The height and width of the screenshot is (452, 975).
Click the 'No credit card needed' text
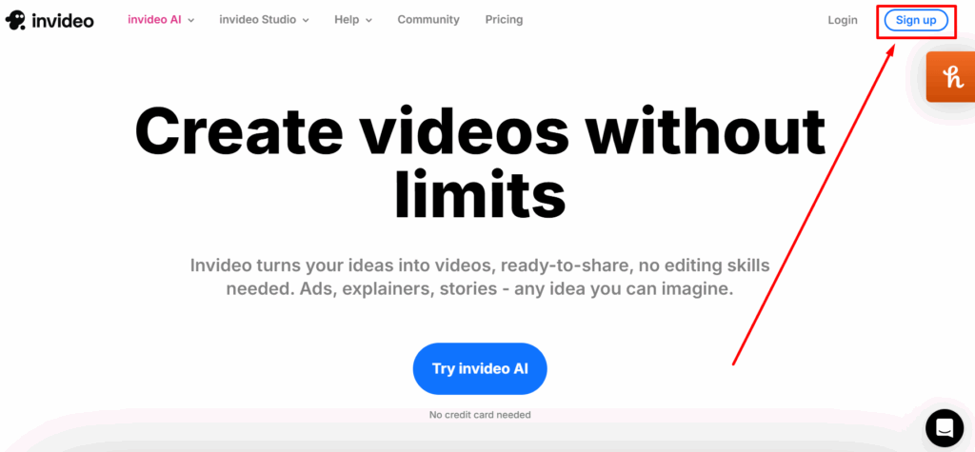(x=480, y=415)
